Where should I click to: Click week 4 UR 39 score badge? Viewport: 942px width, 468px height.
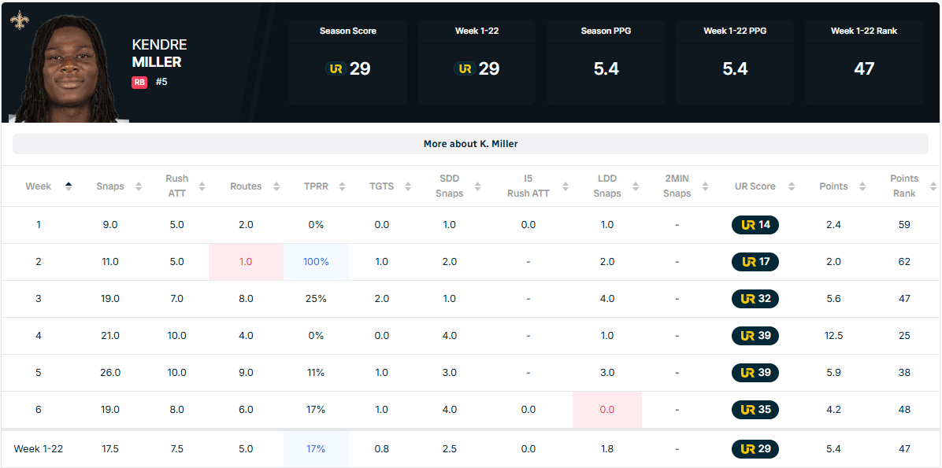[755, 336]
